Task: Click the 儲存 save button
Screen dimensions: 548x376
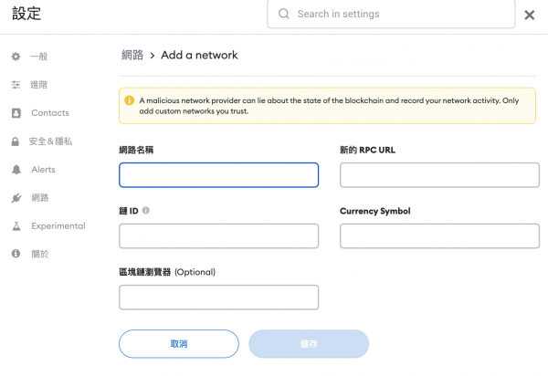Action: tap(309, 344)
